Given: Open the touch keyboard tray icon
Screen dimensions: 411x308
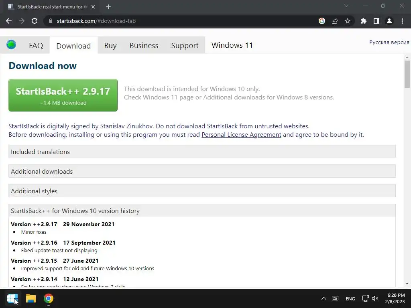Looking at the screenshot, I should point(335,298).
